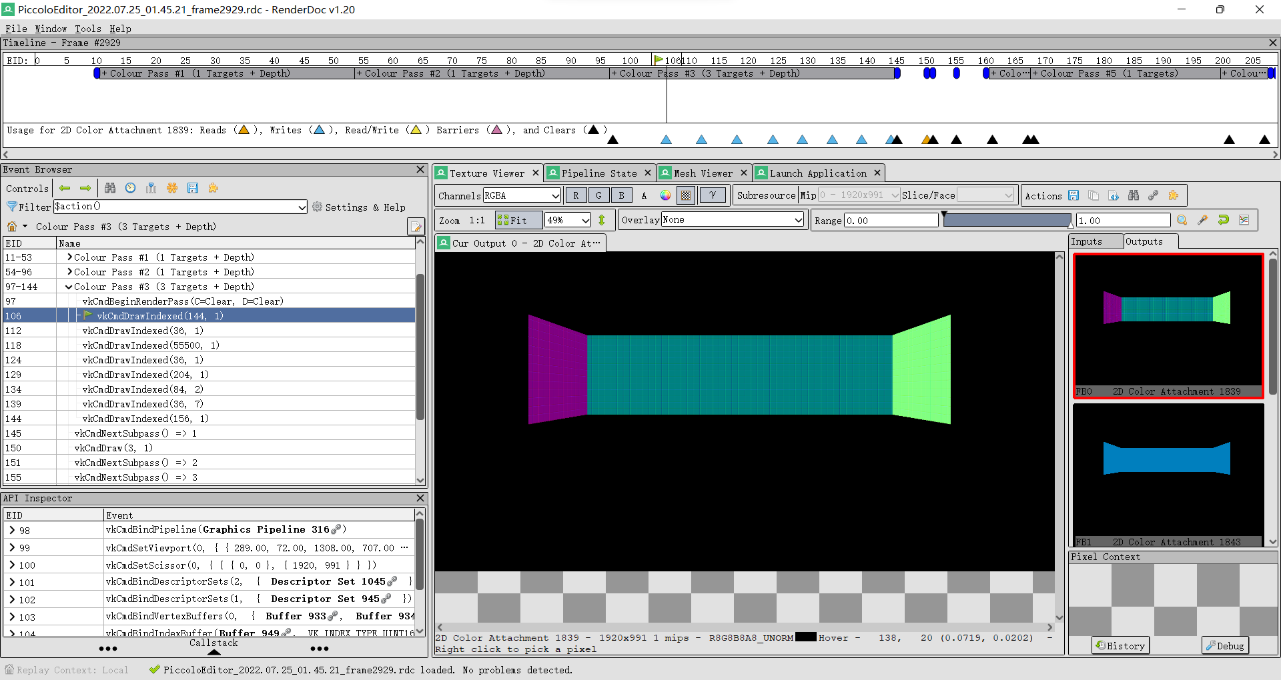Image resolution: width=1281 pixels, height=680 pixels.
Task: Click the range white point slider handle
Action: 1071,225
